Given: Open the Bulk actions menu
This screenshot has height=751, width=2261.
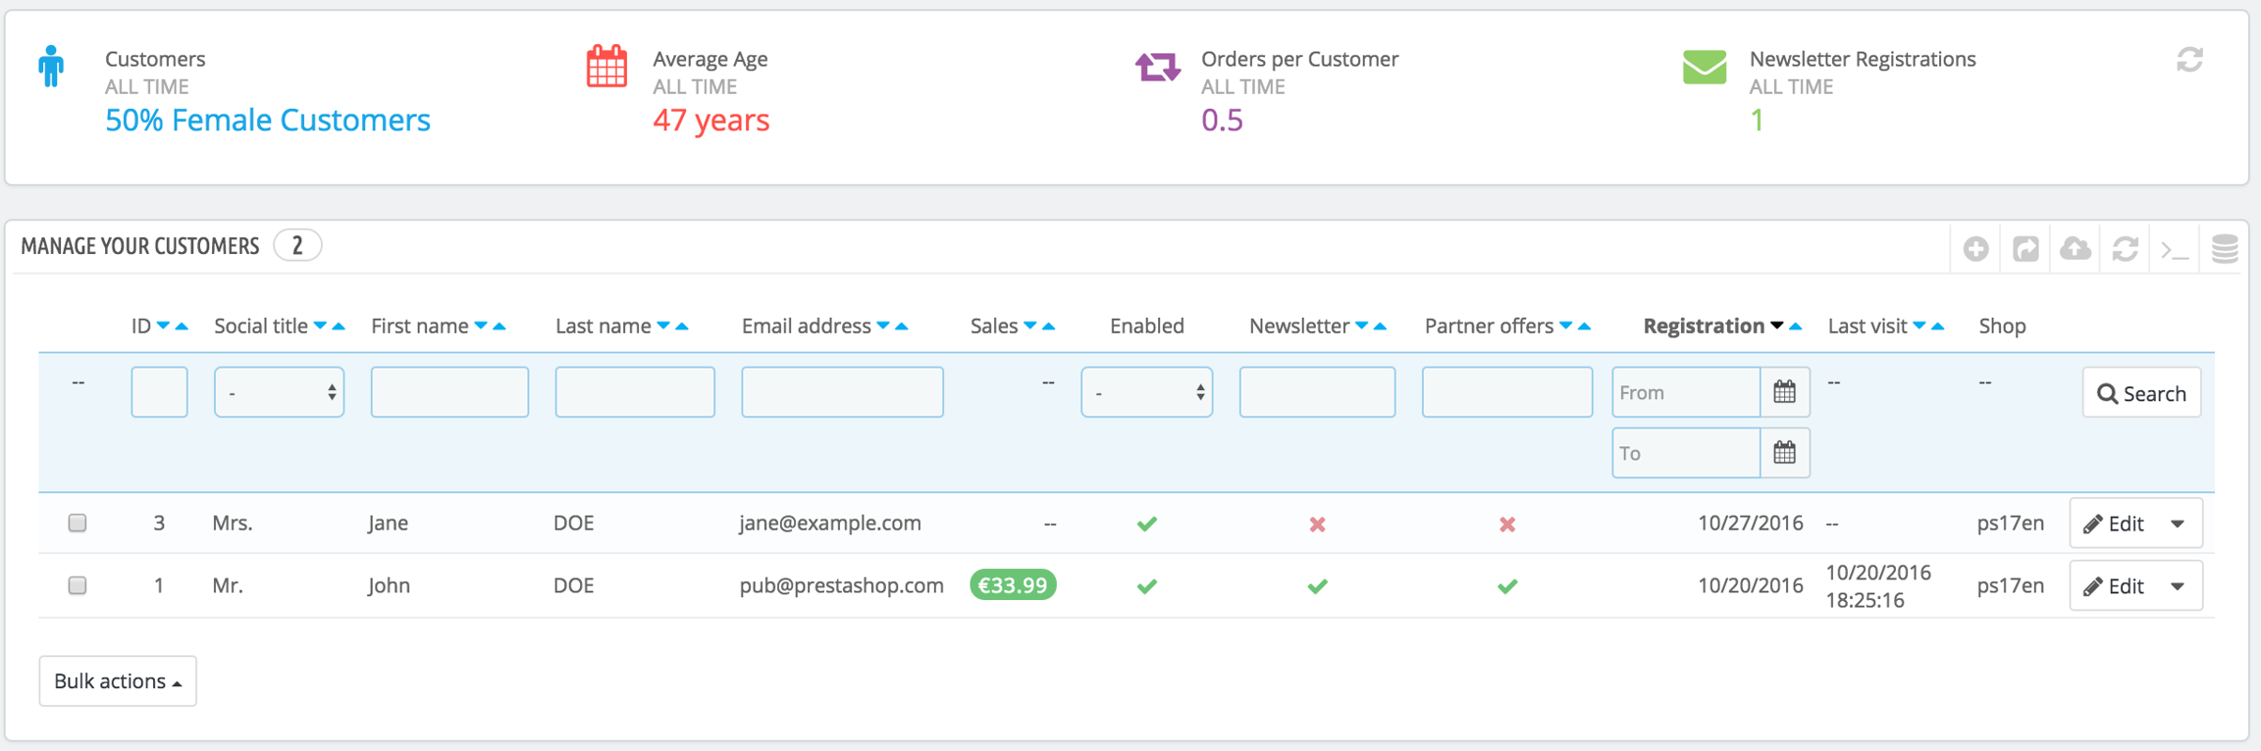Looking at the screenshot, I should click(118, 681).
